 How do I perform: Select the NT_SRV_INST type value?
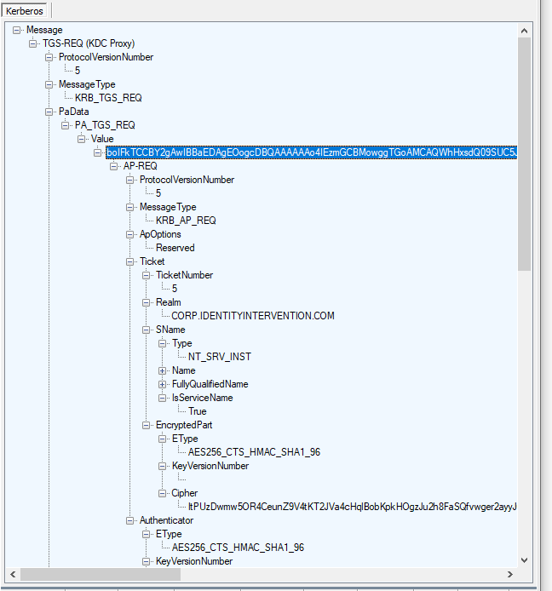220,357
